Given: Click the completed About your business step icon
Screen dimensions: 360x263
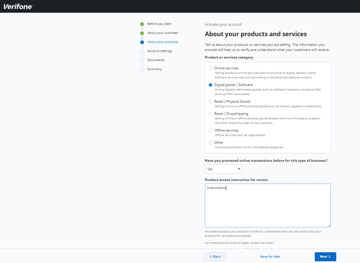Looking at the screenshot, I should (x=142, y=33).
